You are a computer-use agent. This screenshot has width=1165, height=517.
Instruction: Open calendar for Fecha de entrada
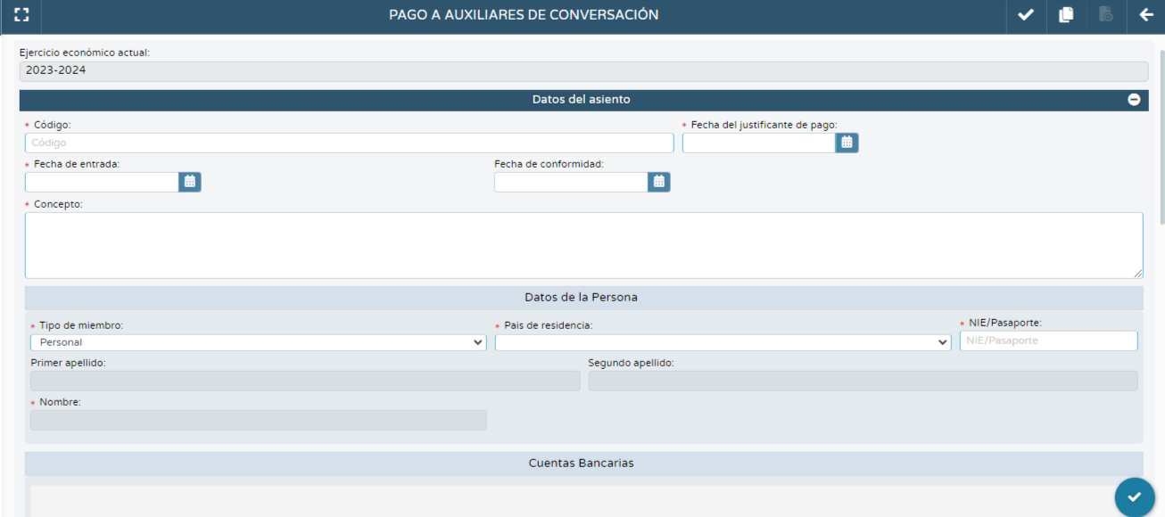tap(190, 182)
